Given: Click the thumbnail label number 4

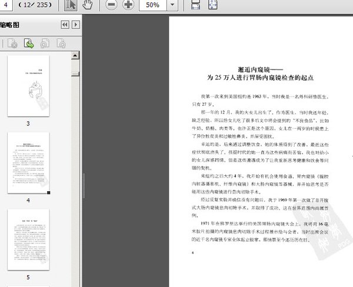Looking at the screenshot, I should click(28, 200).
